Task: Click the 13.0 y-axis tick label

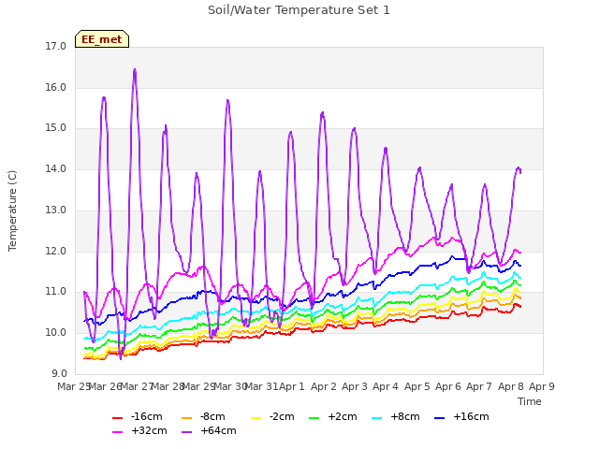Action: pos(56,210)
